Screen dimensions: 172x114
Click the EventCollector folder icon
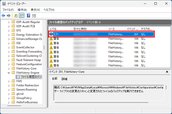13,47
